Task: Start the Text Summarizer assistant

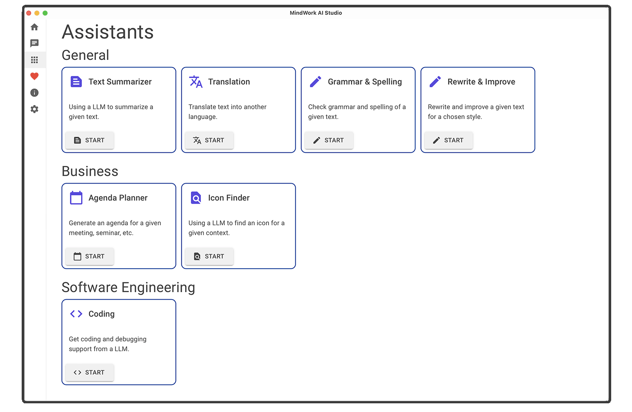Action: tap(89, 140)
